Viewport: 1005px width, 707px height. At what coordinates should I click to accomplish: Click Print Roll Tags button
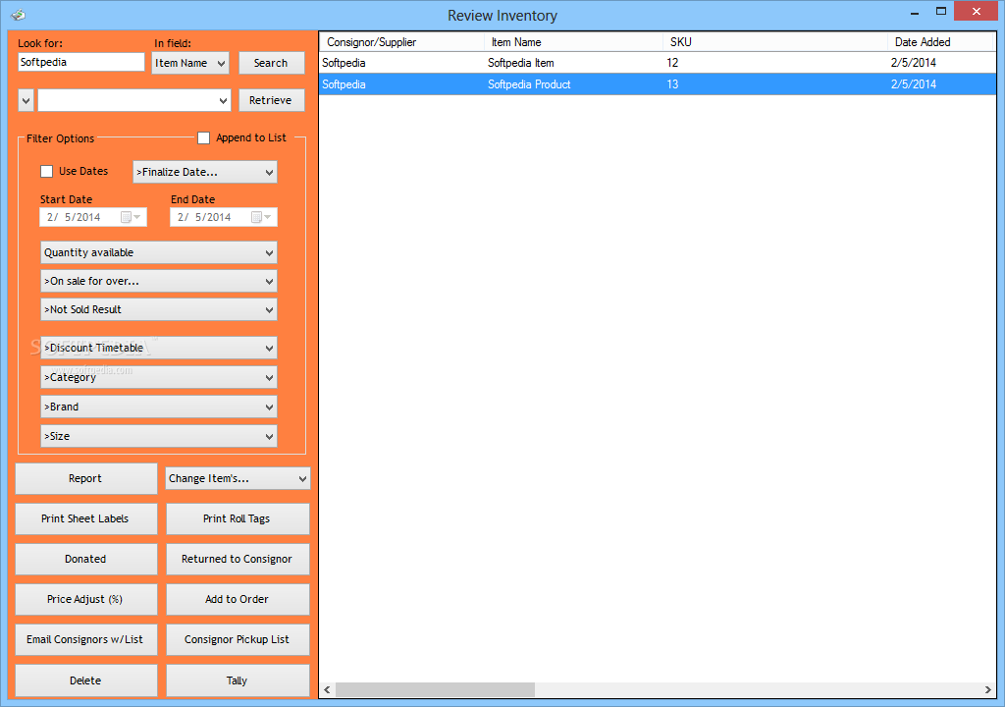coord(238,519)
